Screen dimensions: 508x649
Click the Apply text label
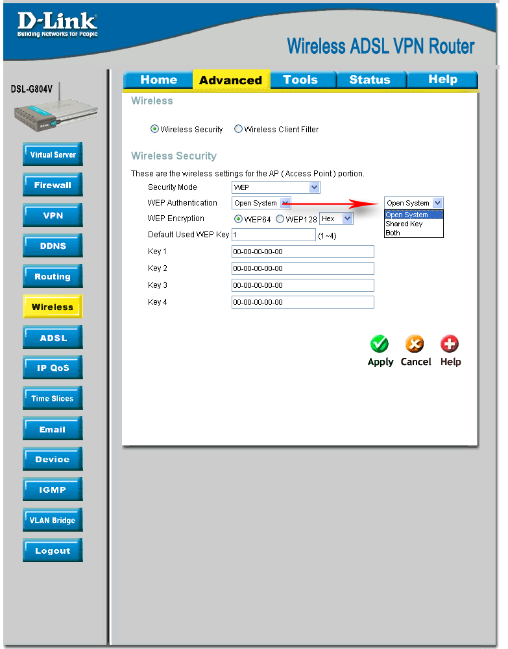tap(380, 362)
